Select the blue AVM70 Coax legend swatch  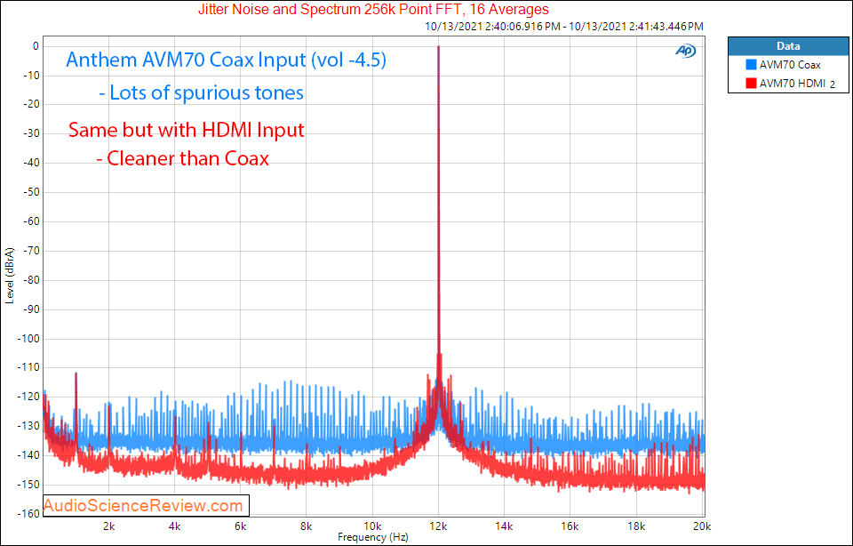752,65
